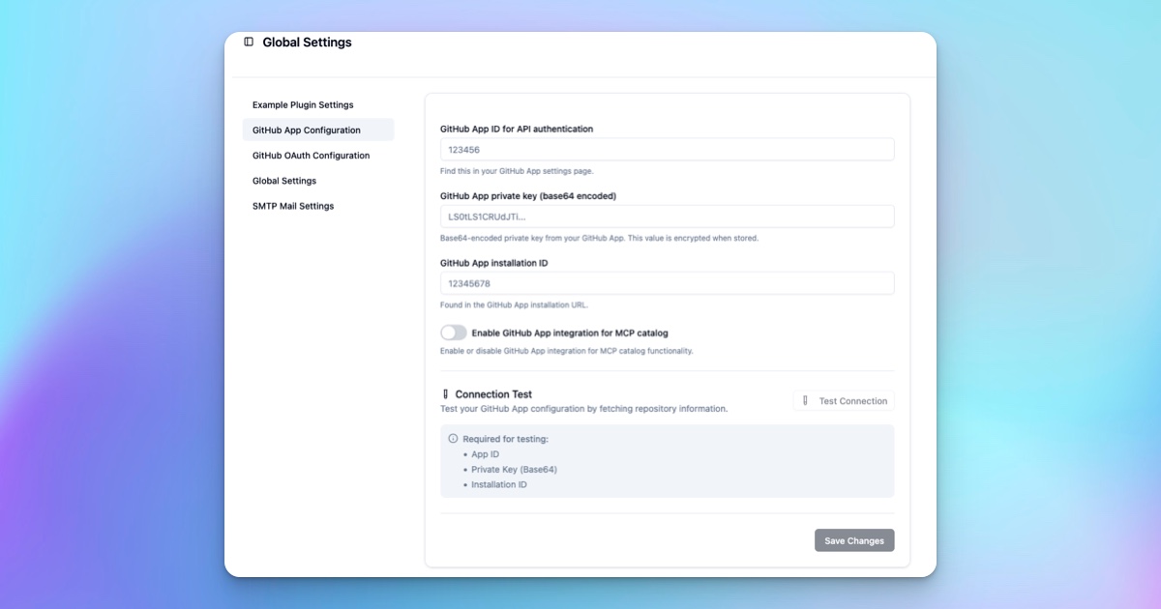Go to Global Settings in sidebar list
1161x609 pixels.
[284, 181]
